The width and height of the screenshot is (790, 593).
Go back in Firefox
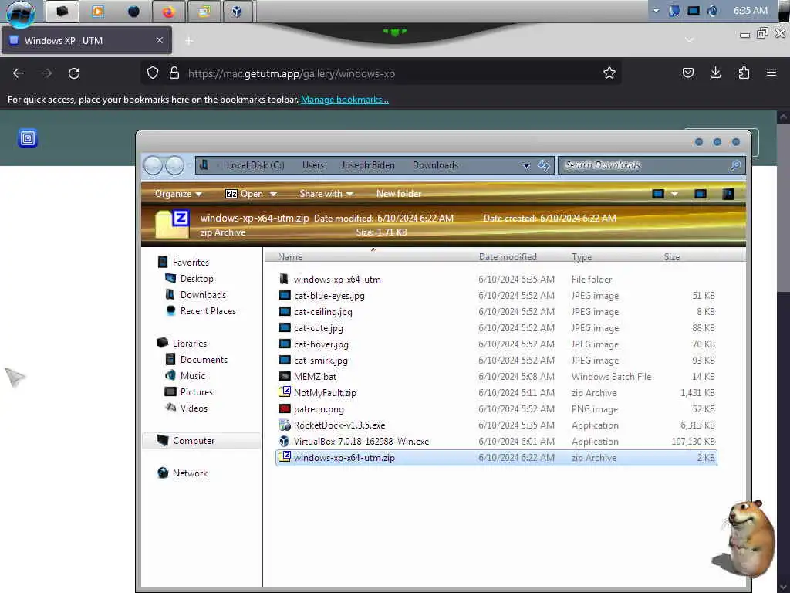[x=19, y=73]
